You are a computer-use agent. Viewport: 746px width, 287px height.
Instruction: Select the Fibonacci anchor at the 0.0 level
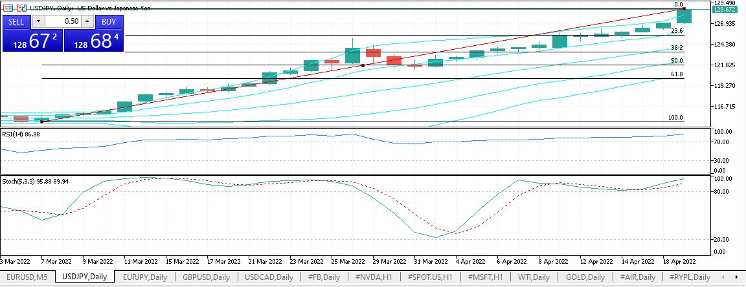tap(684, 8)
